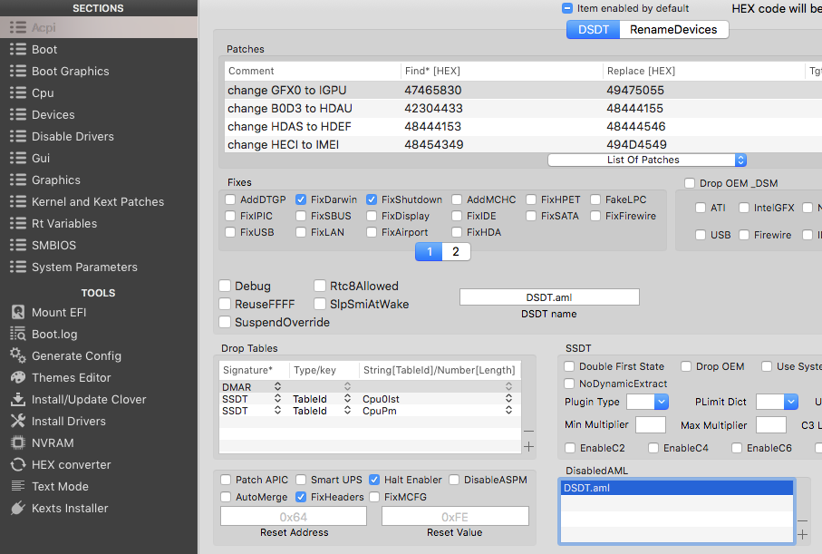The width and height of the screenshot is (822, 554).
Task: Click the list icon beside Graphics
Action: [x=18, y=180]
